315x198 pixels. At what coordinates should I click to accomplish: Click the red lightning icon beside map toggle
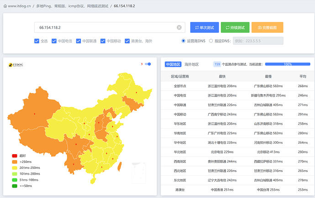(142, 64)
